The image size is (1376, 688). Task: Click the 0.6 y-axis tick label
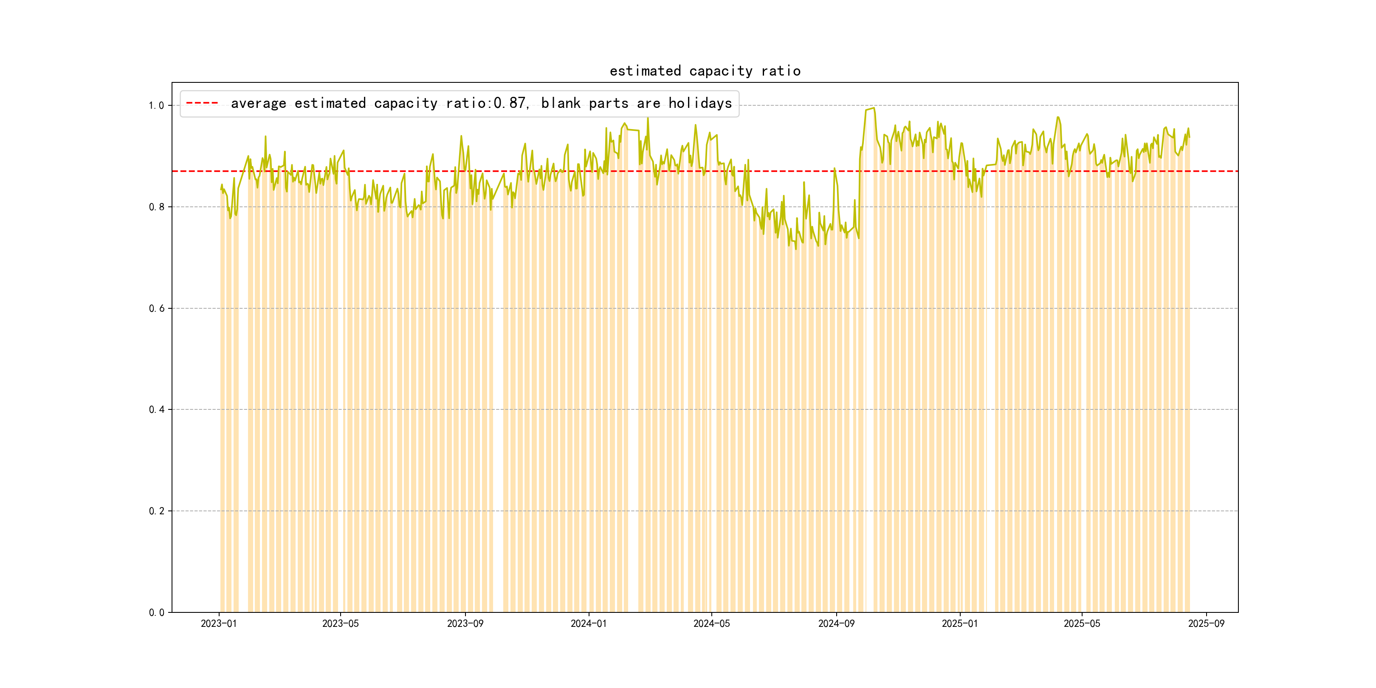[x=156, y=309]
